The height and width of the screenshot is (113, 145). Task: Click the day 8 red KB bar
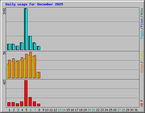point(39,105)
